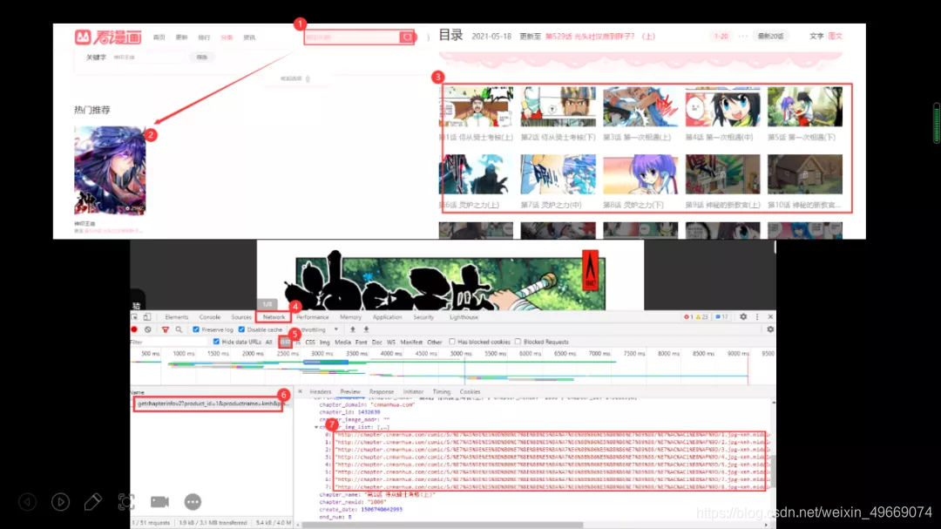Enable the Blocked Requests checkbox
This screenshot has width=941, height=529.
518,342
